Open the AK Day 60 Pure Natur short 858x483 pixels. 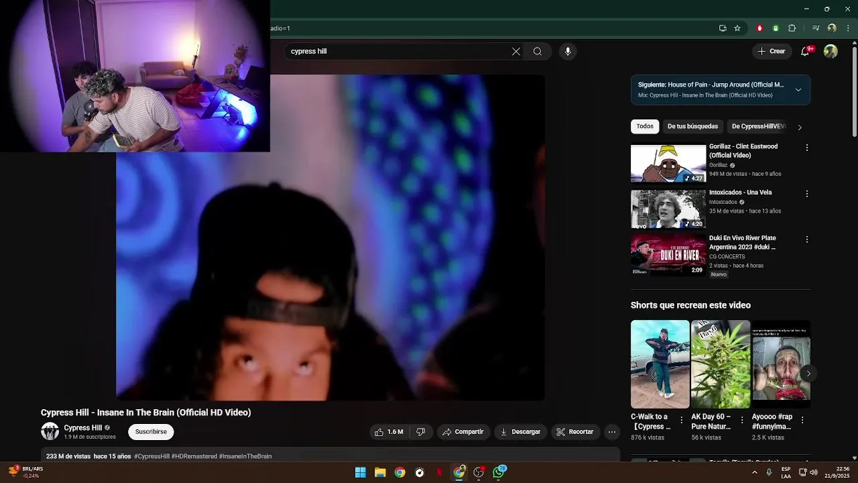pos(721,364)
